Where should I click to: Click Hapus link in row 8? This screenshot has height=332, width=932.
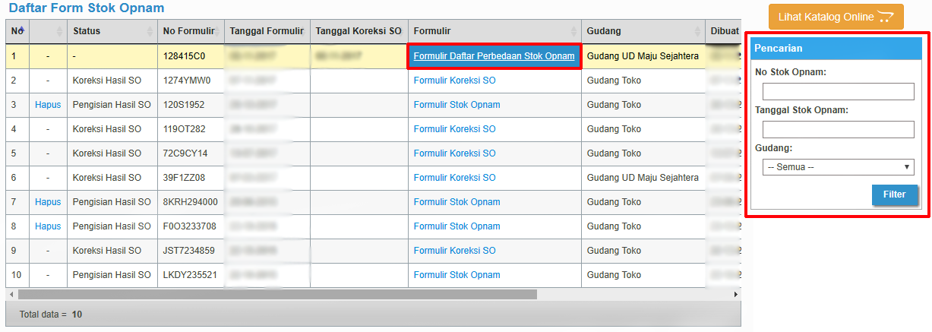click(48, 226)
